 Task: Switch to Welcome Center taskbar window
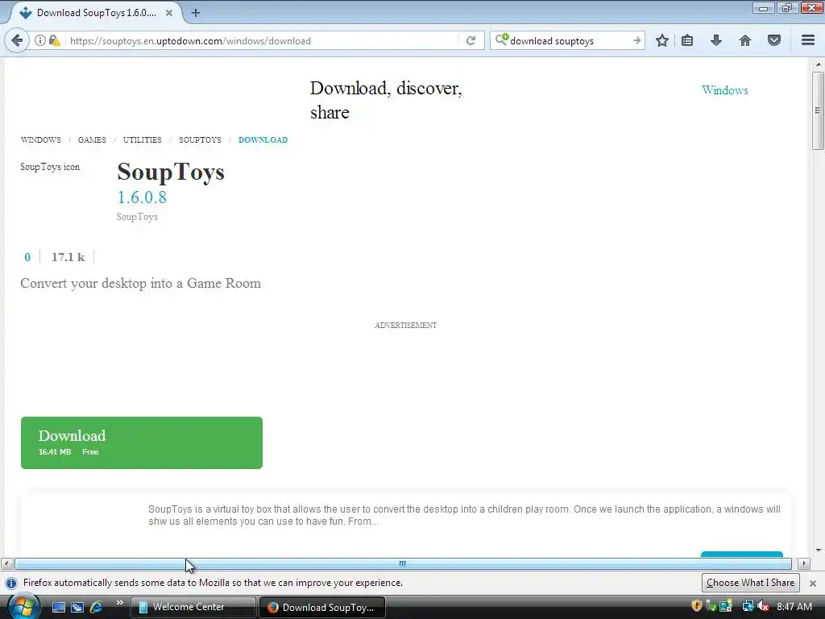193,607
